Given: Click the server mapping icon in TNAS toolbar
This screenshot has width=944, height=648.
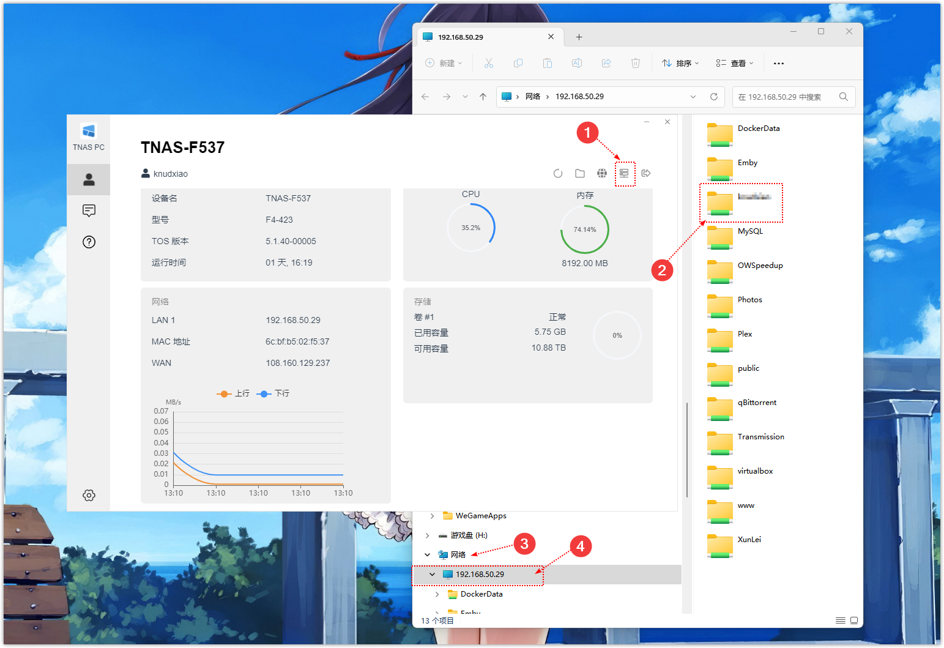Looking at the screenshot, I should click(x=624, y=173).
